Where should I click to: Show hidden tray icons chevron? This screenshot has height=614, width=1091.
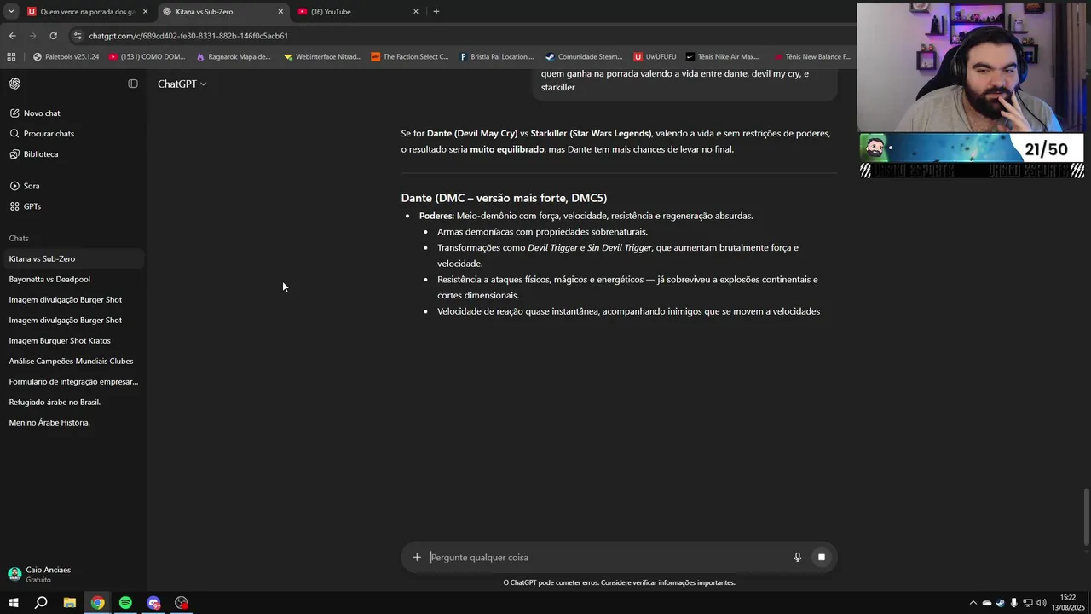(x=973, y=603)
